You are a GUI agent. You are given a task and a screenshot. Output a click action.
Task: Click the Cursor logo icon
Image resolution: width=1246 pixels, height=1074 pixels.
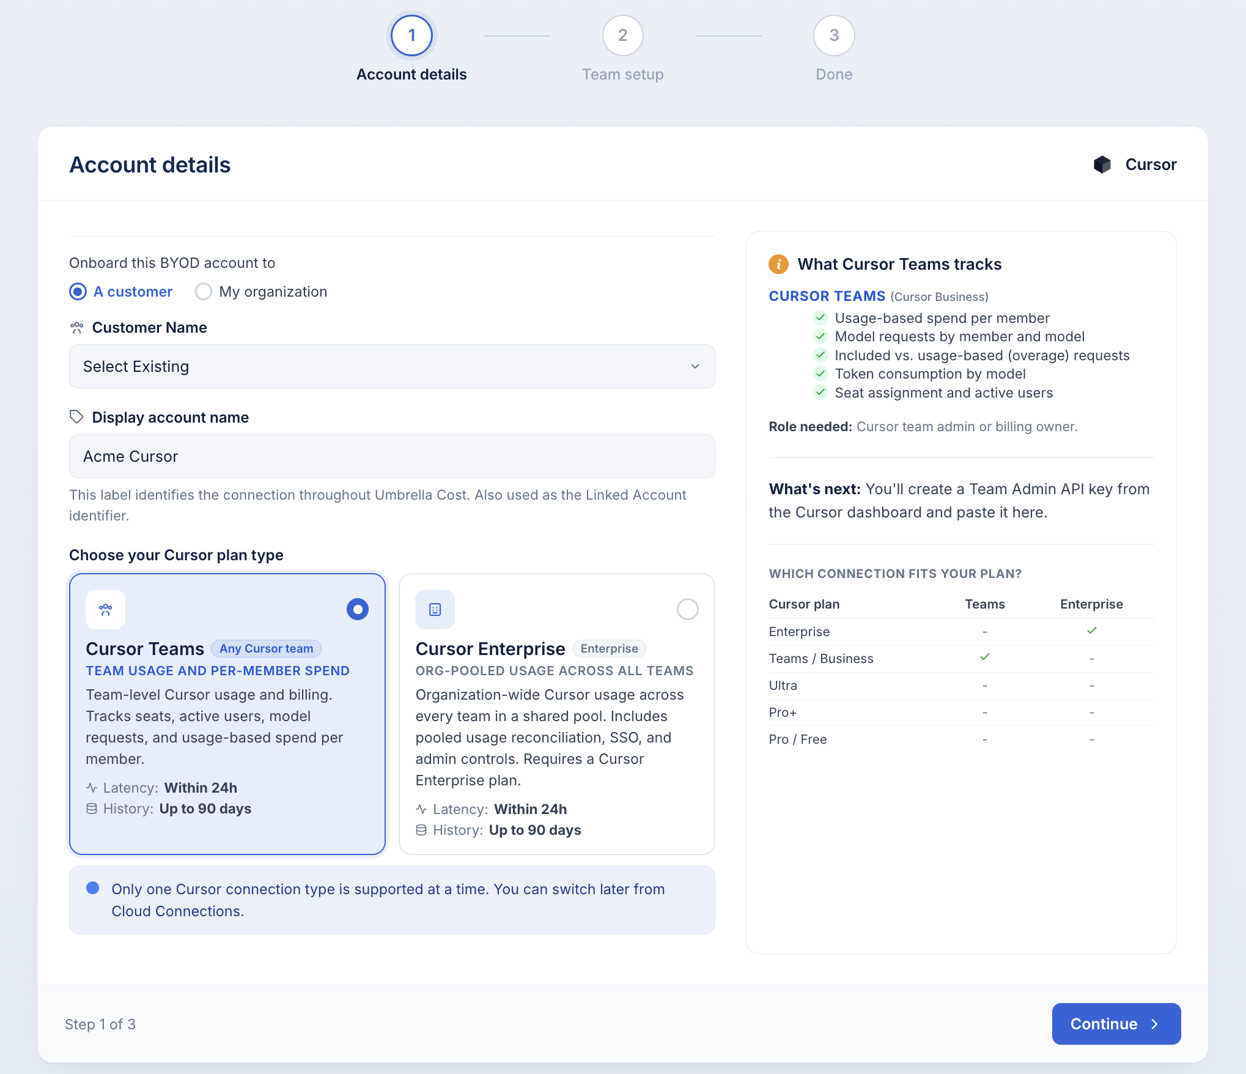point(1102,165)
